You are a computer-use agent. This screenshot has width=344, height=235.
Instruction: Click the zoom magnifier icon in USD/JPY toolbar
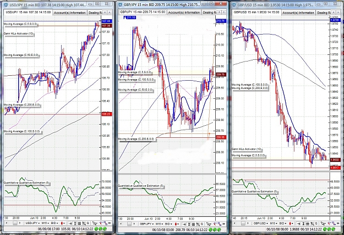[88, 223]
